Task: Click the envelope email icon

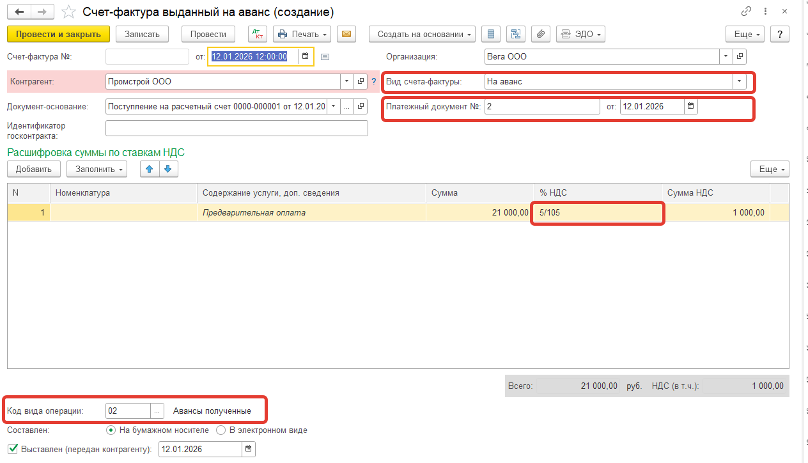Action: (346, 34)
